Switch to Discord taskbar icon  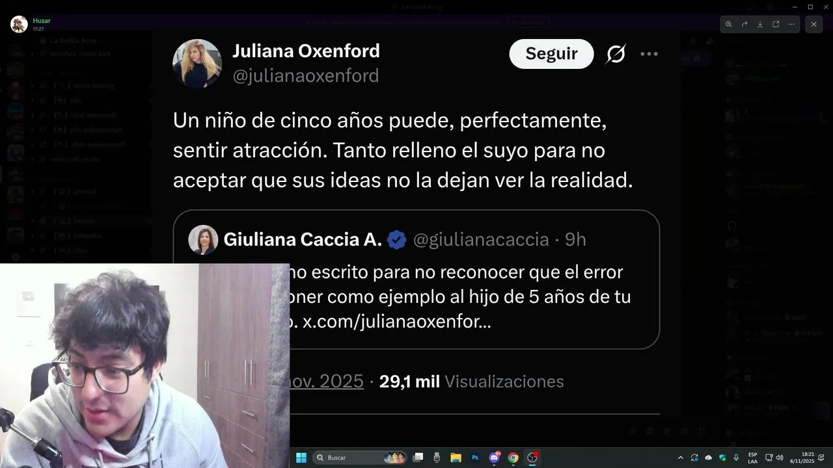pos(494,458)
